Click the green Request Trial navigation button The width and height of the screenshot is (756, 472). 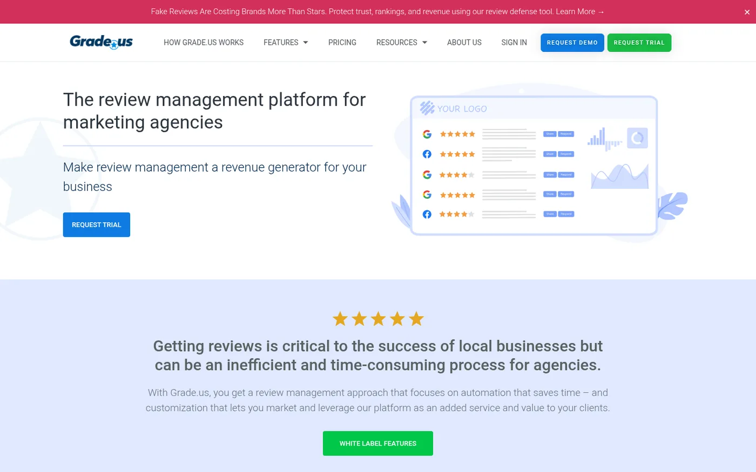[639, 43]
